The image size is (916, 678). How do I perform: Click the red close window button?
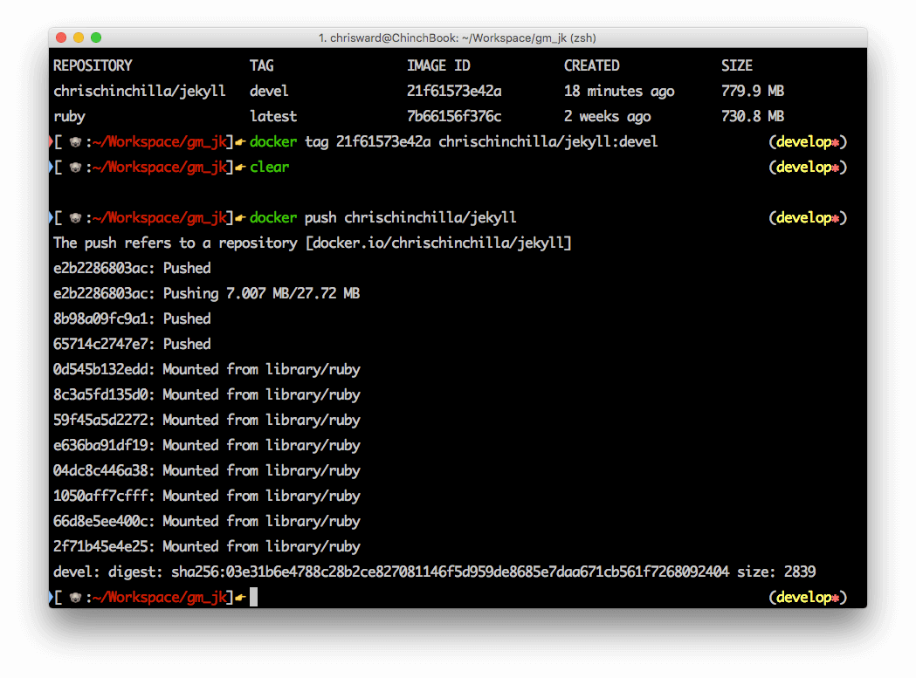tap(61, 38)
